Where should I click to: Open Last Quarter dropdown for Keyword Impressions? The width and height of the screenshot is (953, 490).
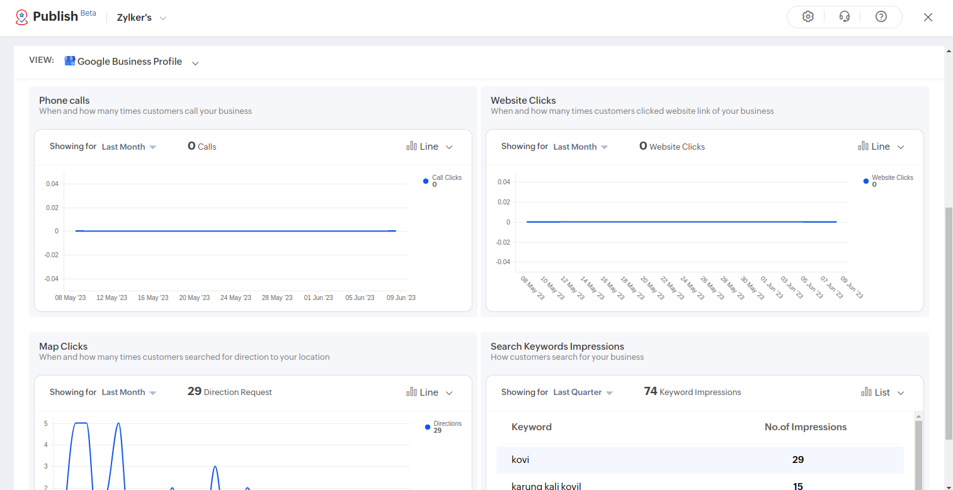tap(583, 393)
